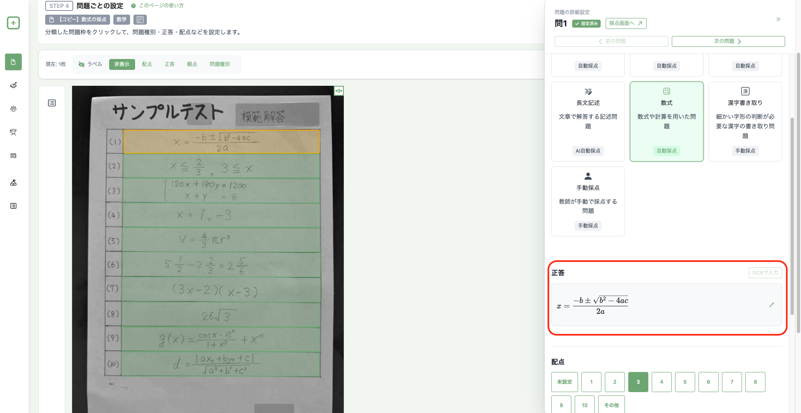Toggle the ラベル visibility eye icon
Screen dimensions: 801x413
point(82,64)
